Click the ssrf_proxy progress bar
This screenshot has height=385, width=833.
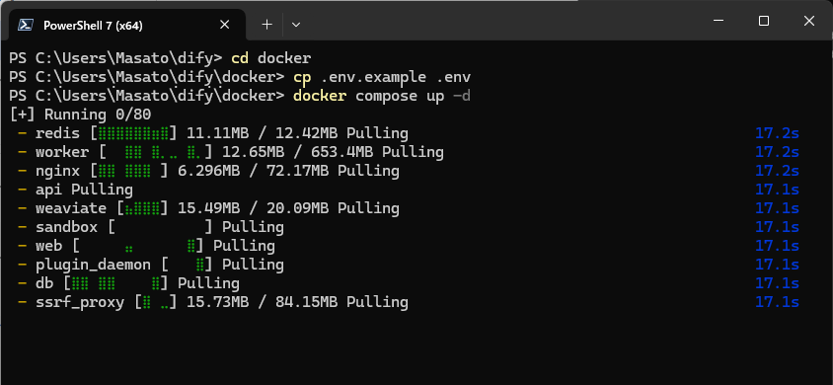tap(156, 303)
